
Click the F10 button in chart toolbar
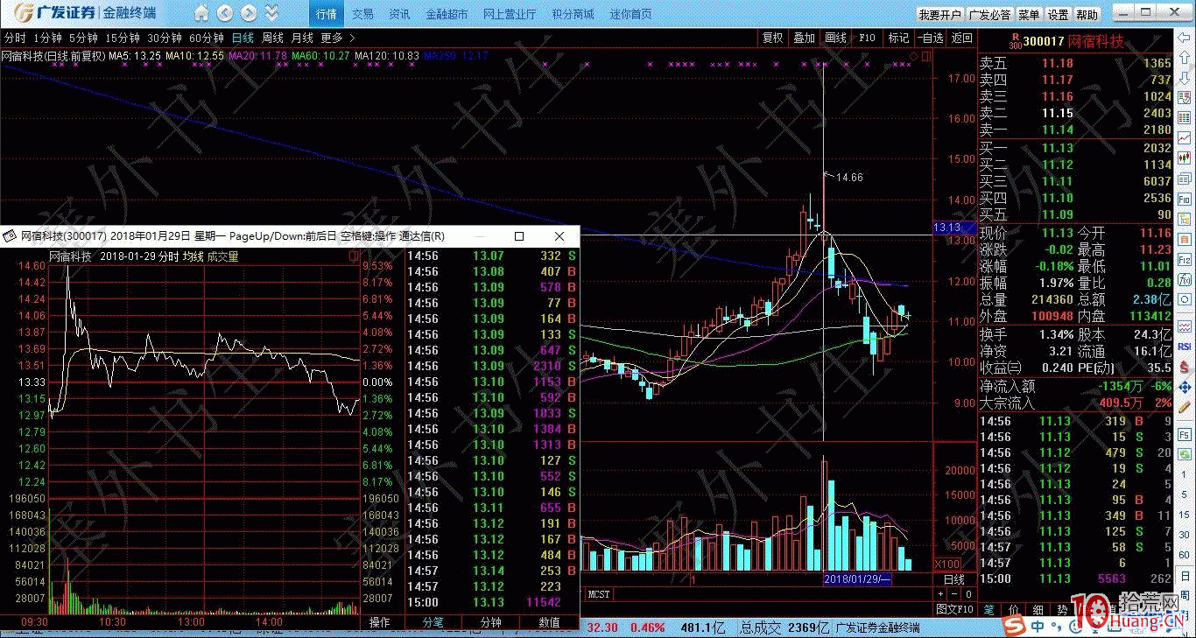click(x=868, y=38)
